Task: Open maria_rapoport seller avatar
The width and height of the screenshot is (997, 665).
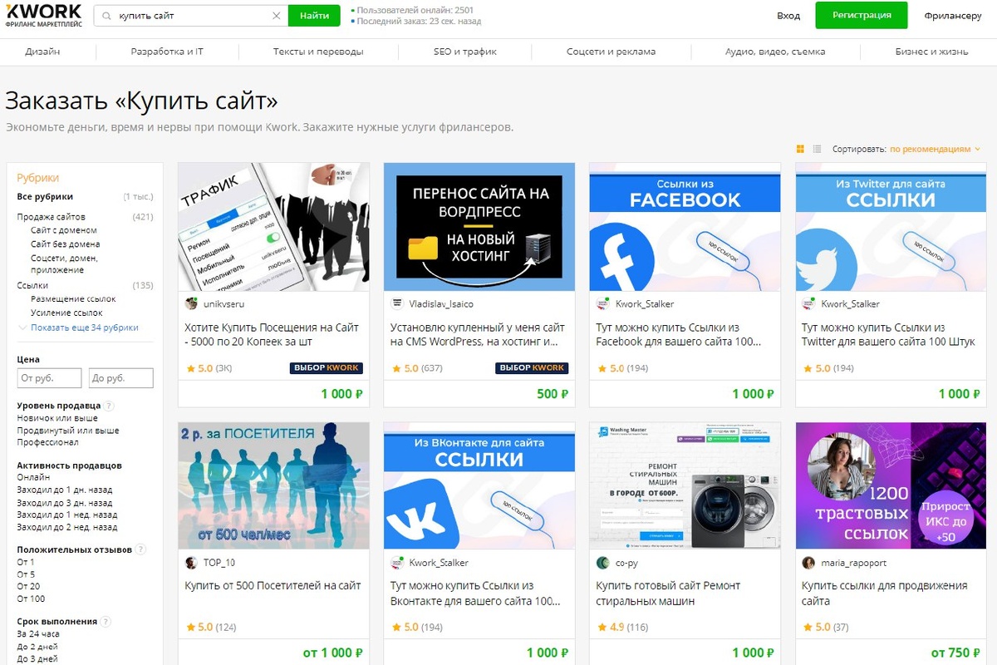Action: 808,563
